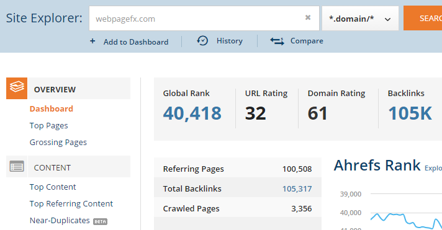Open Dashboard in the sidebar
This screenshot has height=230, width=442.
tap(52, 108)
